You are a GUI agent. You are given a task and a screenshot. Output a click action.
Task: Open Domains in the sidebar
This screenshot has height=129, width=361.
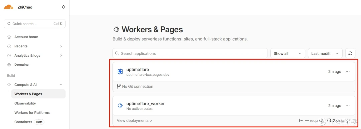click(x=21, y=64)
